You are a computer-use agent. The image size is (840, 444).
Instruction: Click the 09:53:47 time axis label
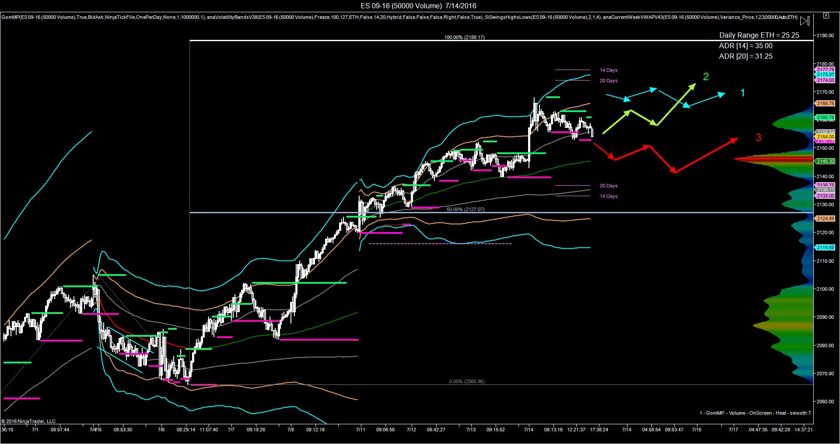(x=674, y=430)
